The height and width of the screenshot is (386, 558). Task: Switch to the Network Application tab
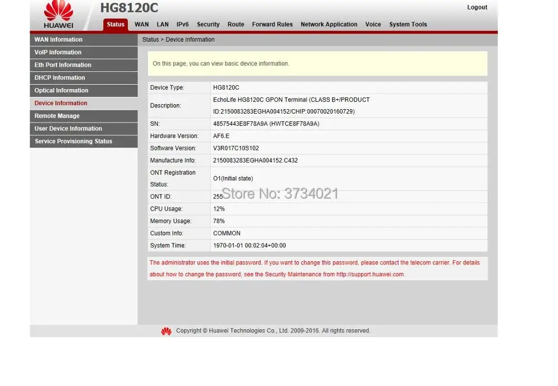329,25
